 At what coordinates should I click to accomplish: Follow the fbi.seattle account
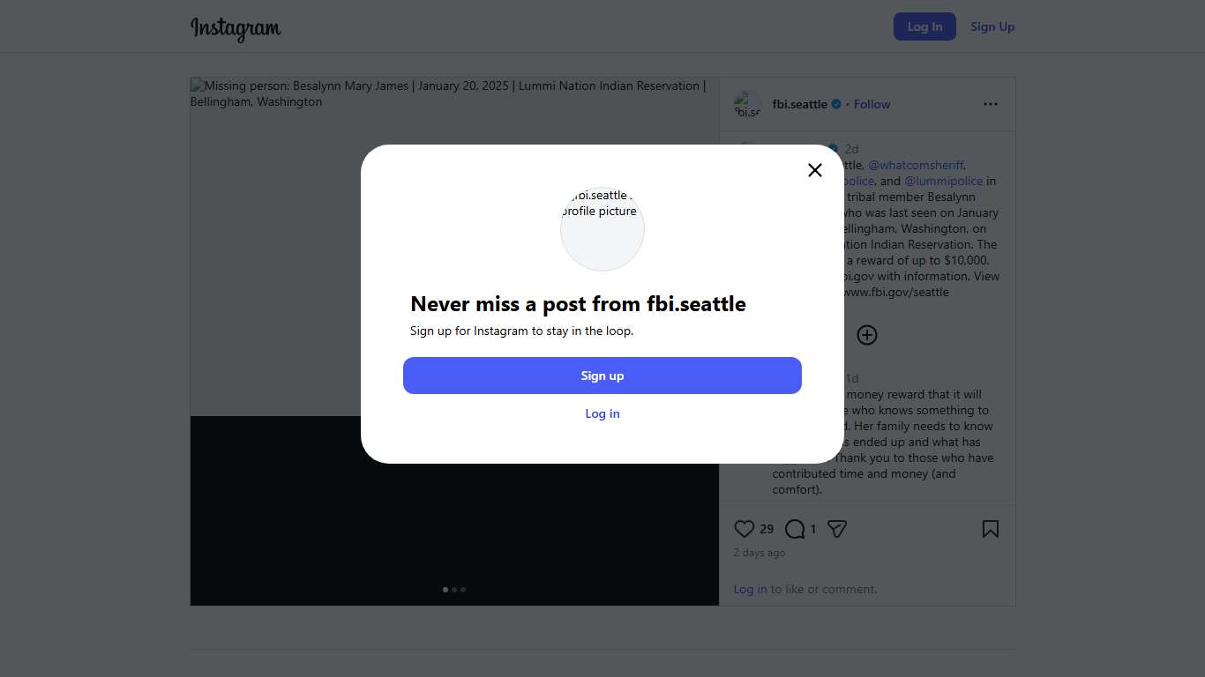tap(872, 104)
